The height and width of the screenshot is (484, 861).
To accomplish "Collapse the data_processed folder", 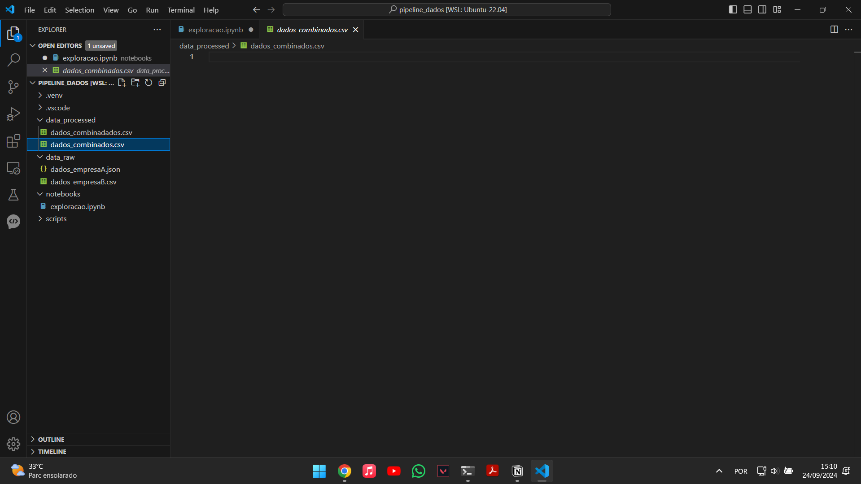I will tap(40, 120).
